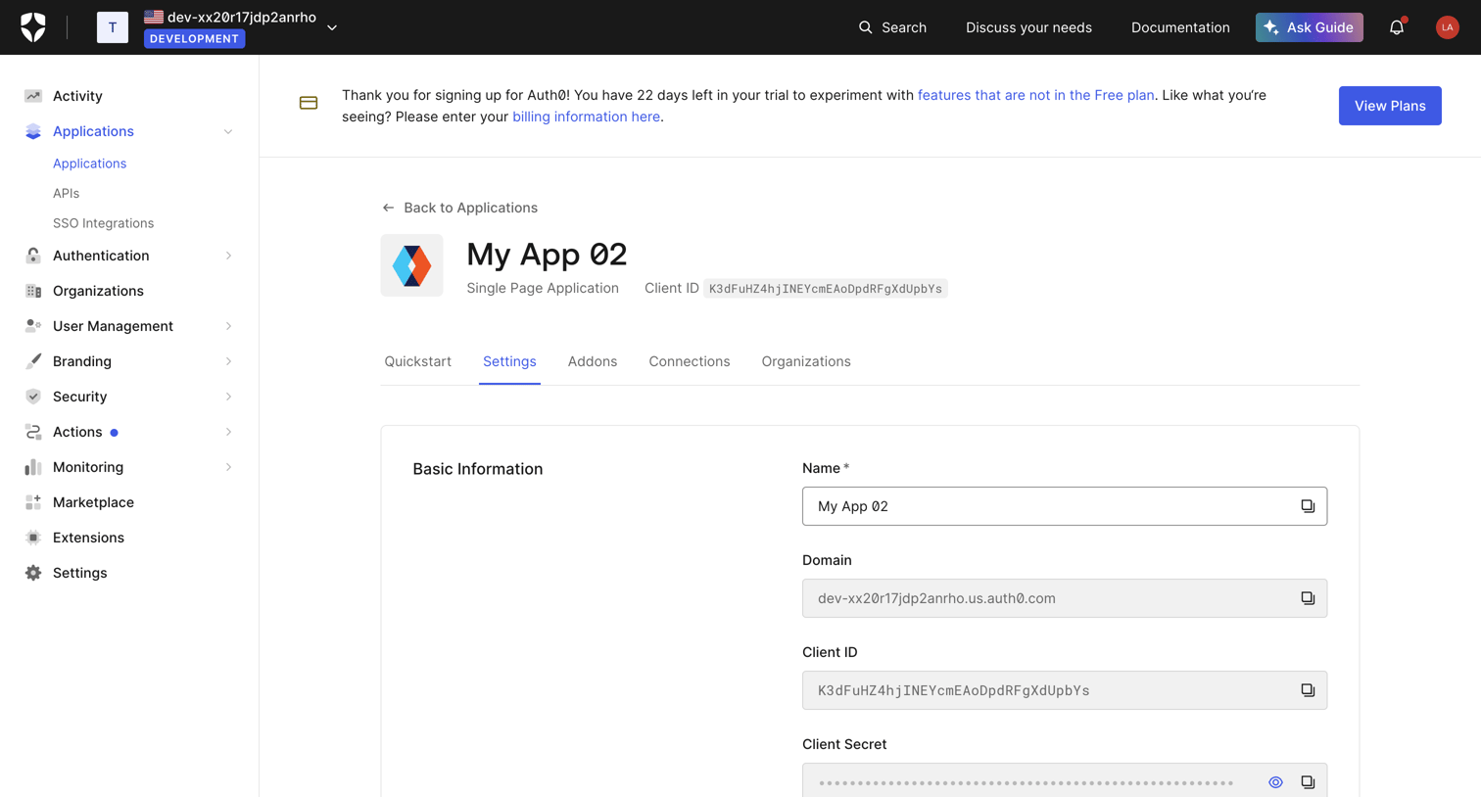Click the Extensions chip icon
Viewport: 1481px width, 797px height.
pyautogui.click(x=33, y=538)
